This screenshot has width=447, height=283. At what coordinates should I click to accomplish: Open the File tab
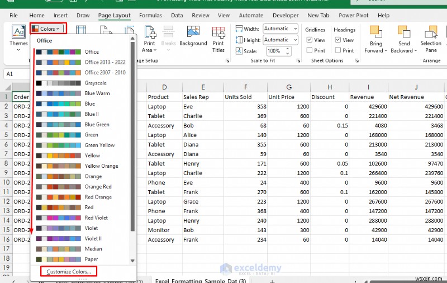point(13,16)
